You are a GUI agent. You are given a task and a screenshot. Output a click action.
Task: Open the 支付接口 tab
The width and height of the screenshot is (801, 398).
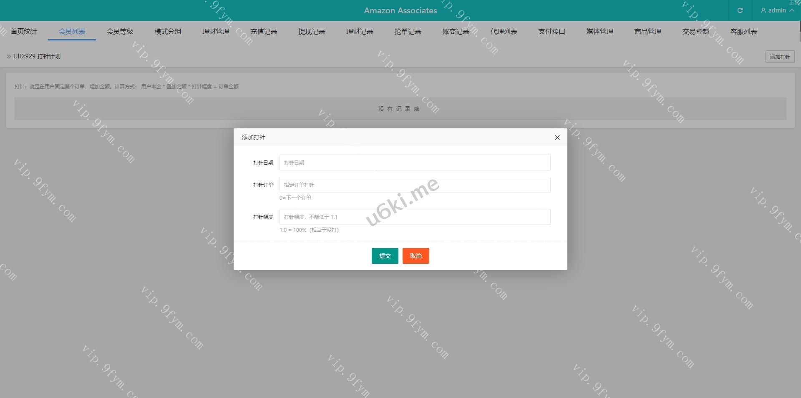(x=552, y=32)
